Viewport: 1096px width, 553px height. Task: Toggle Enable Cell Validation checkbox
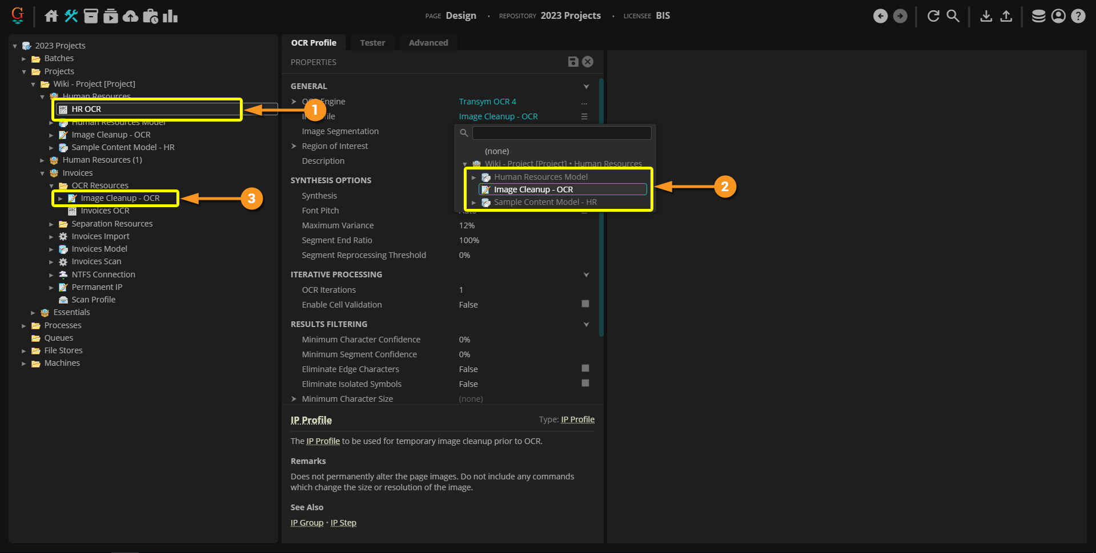point(585,304)
